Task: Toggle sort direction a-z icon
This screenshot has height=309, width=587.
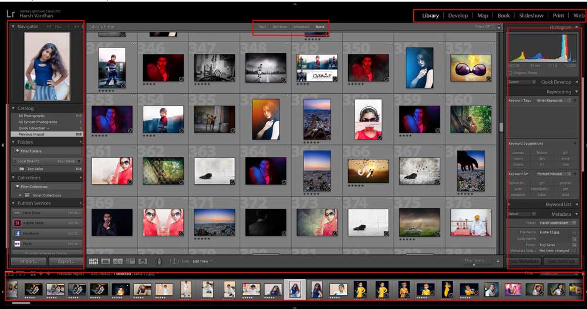Action: point(174,262)
